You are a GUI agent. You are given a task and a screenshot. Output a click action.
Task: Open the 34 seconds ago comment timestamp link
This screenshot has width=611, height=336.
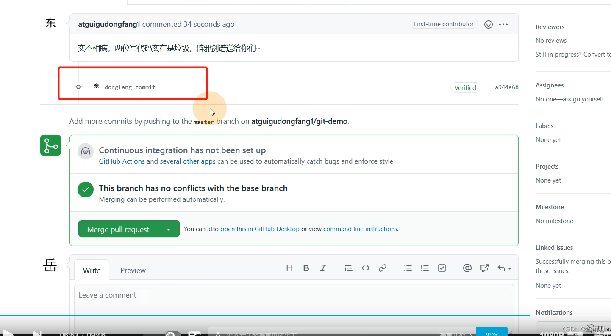click(x=209, y=24)
